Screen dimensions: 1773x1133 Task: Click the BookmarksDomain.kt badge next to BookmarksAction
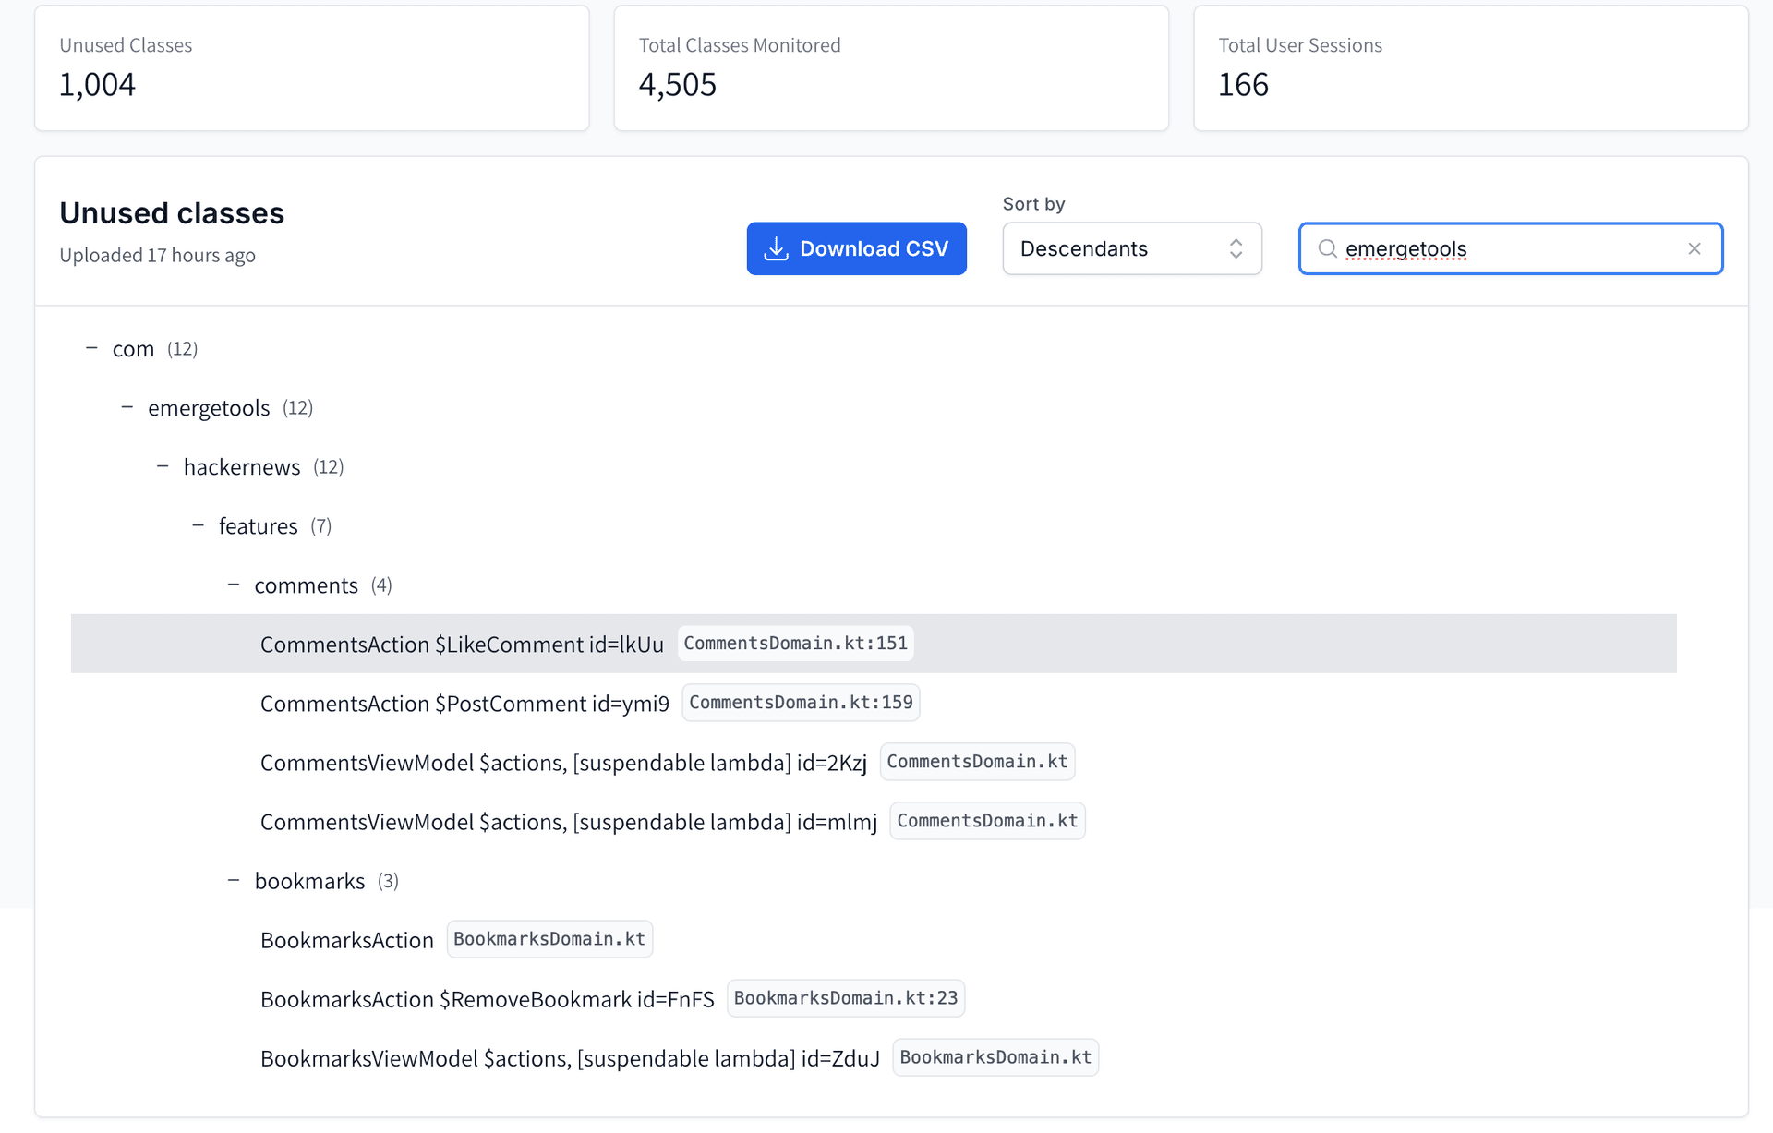pos(549,939)
